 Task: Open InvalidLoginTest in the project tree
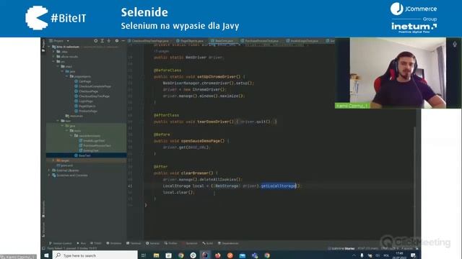coord(92,141)
